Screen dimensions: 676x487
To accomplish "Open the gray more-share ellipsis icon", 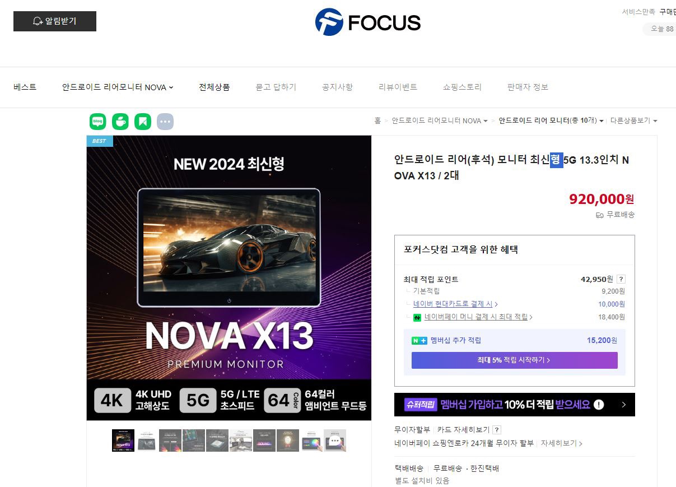I will click(x=165, y=121).
